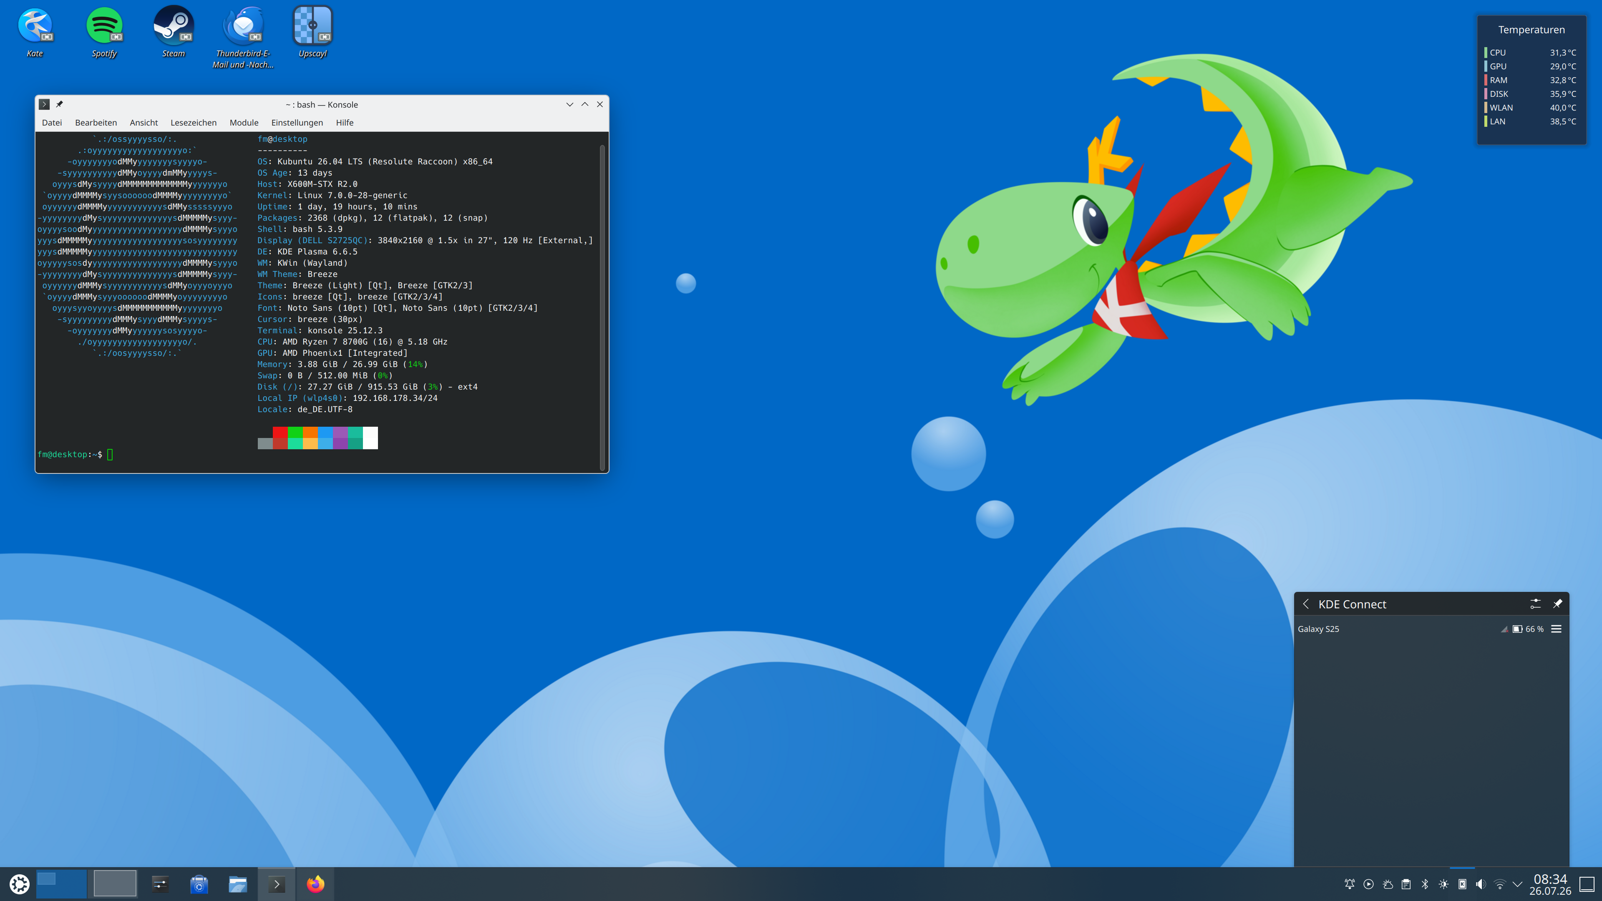Launch Firefox from the taskbar
The width and height of the screenshot is (1602, 901).
315,883
